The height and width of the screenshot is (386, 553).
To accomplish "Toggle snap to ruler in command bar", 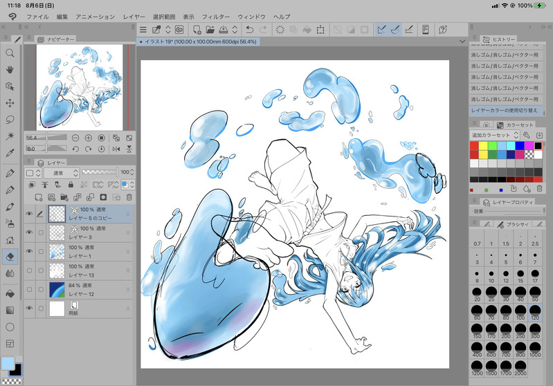I will (381, 30).
